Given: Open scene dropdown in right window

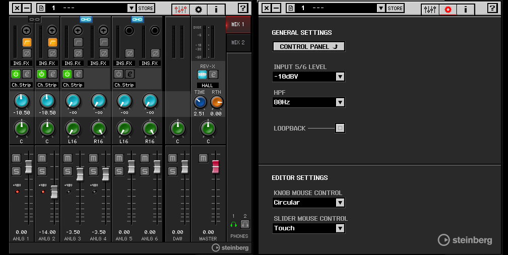Looking at the screenshot, I should [381, 8].
